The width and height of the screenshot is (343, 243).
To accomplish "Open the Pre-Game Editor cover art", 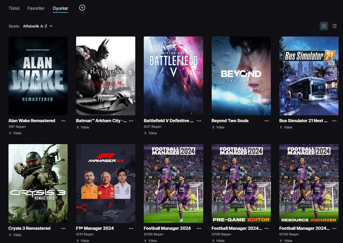I will click(241, 184).
